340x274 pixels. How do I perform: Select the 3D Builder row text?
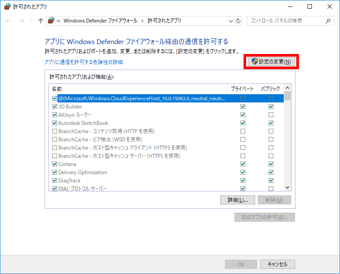pyautogui.click(x=70, y=107)
